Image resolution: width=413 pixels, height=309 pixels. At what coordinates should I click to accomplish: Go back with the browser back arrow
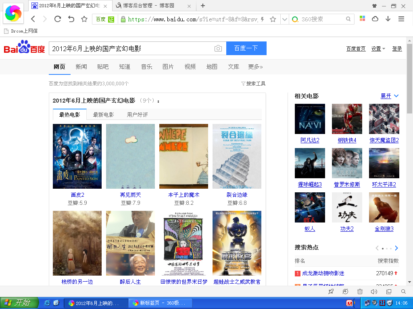[x=33, y=19]
